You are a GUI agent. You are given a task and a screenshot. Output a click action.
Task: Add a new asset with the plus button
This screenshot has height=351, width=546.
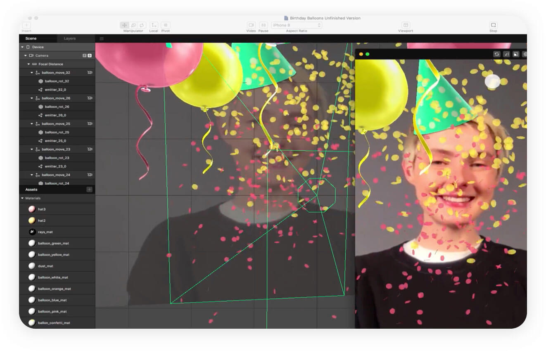point(90,190)
